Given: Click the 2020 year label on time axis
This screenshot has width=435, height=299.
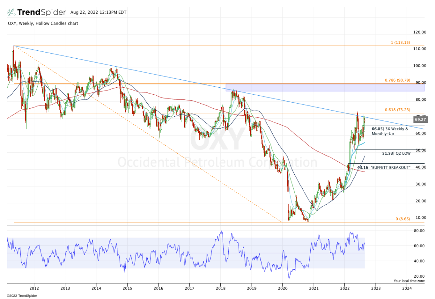Looking at the screenshot, I should point(282,289).
